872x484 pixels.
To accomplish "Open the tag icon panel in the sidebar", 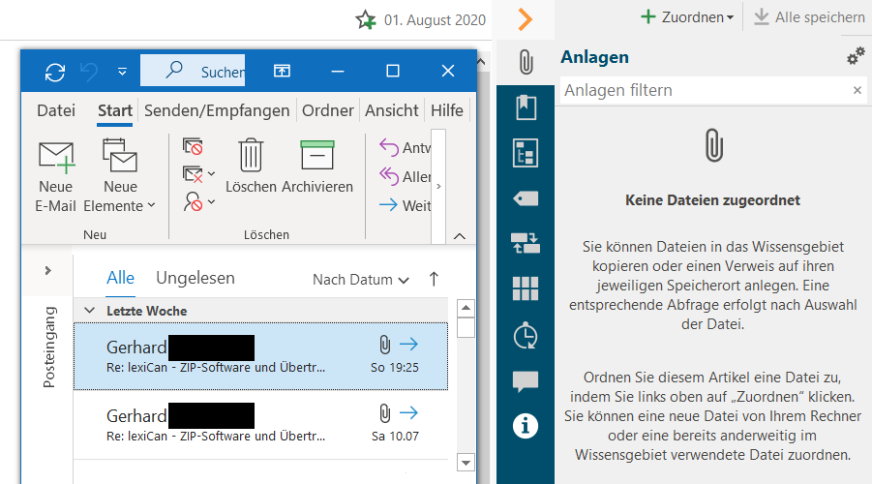I will click(x=525, y=198).
